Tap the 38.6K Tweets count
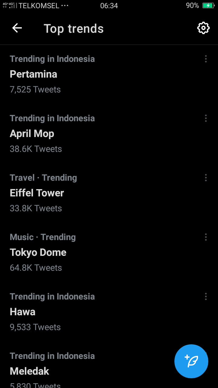The width and height of the screenshot is (218, 388). point(36,149)
